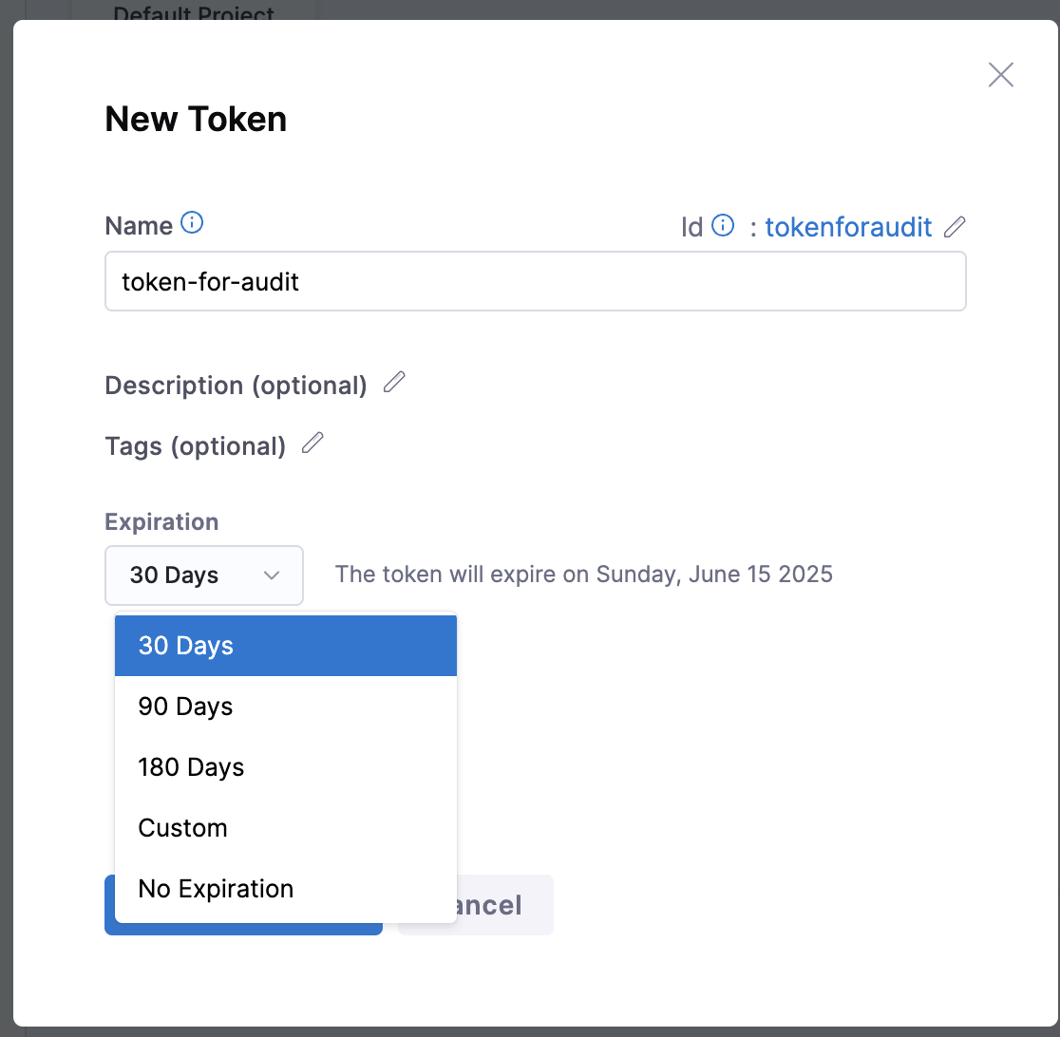Viewport: 1060px width, 1037px height.
Task: Select the highlighted 30 Days list option
Action: point(285,646)
